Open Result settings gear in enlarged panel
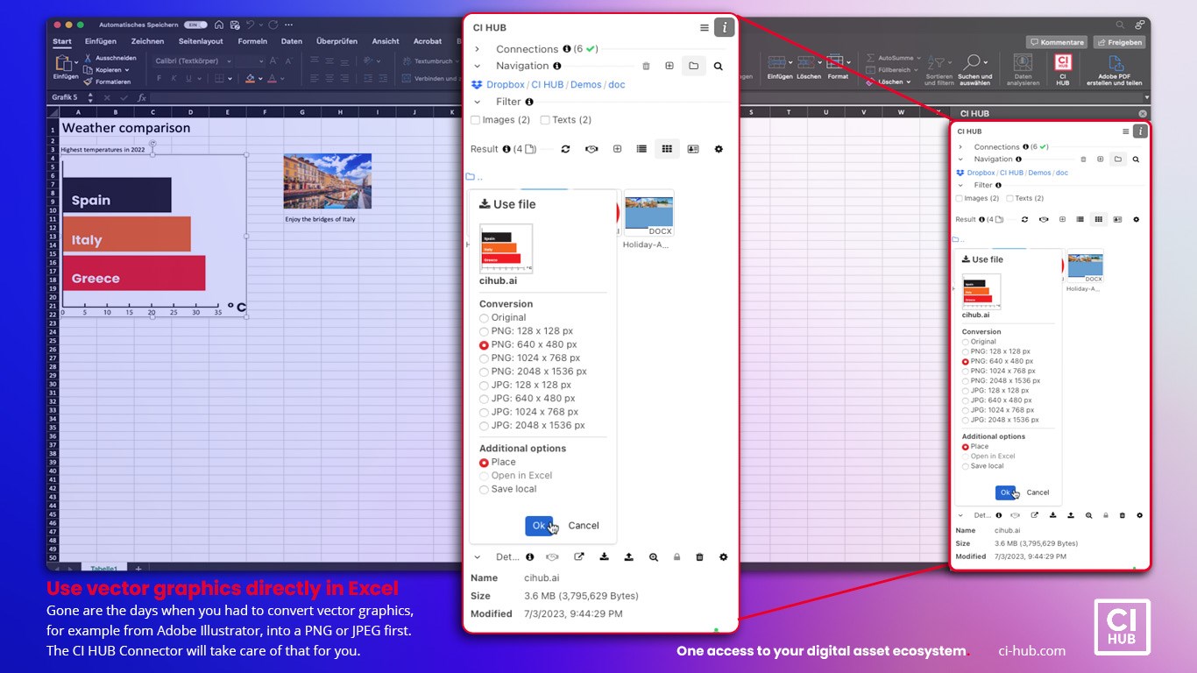 pyautogui.click(x=719, y=149)
